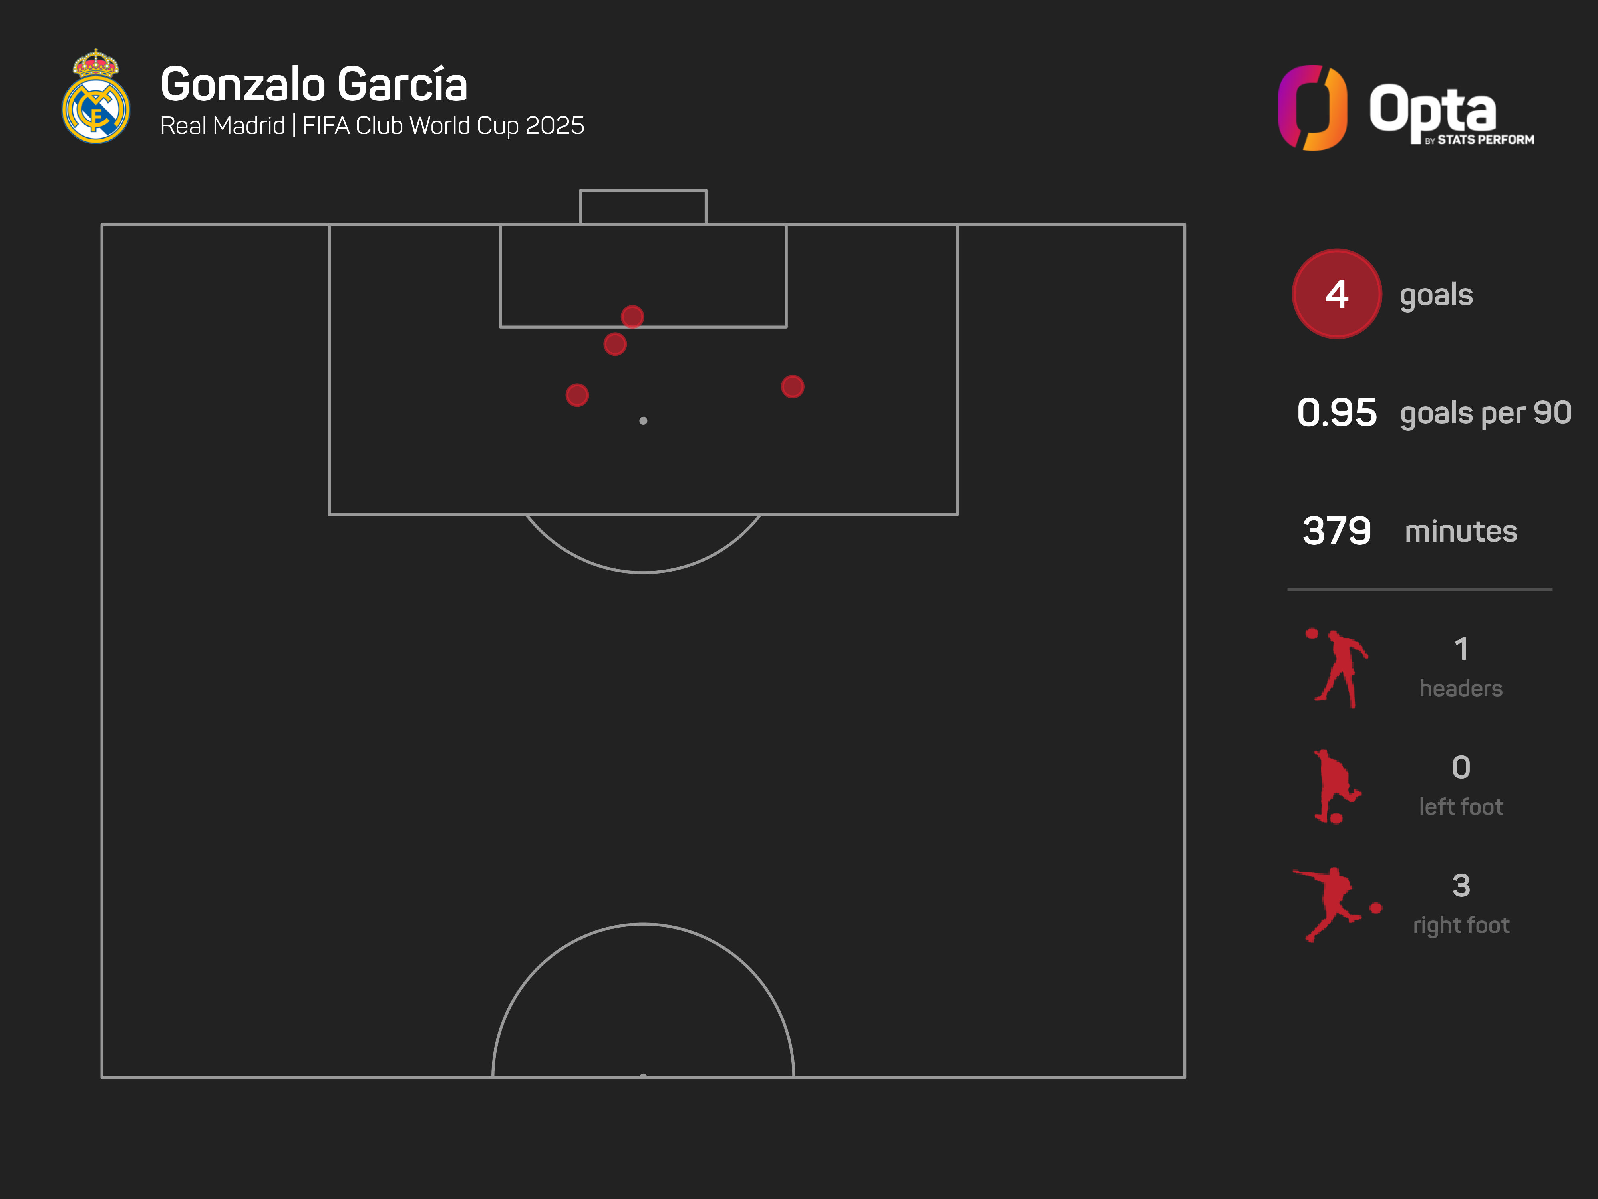The image size is (1598, 1199).
Task: Click the left foot kick silhouette icon
Action: (1335, 786)
